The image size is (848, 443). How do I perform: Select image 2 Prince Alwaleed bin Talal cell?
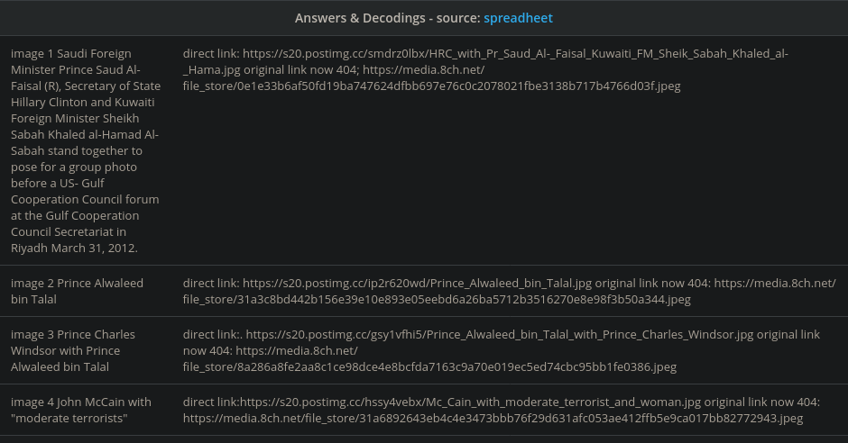pyautogui.click(x=77, y=291)
